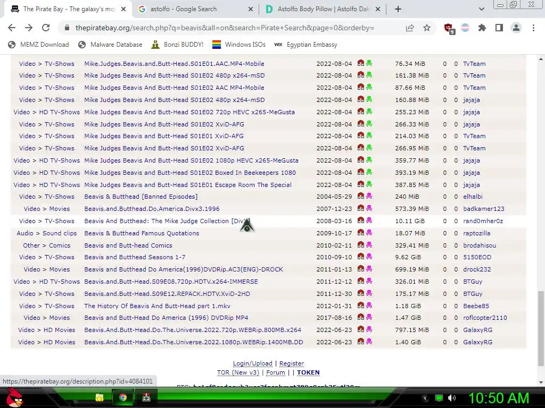Click the address bar URL
This screenshot has width=545, height=408.
tap(225, 28)
